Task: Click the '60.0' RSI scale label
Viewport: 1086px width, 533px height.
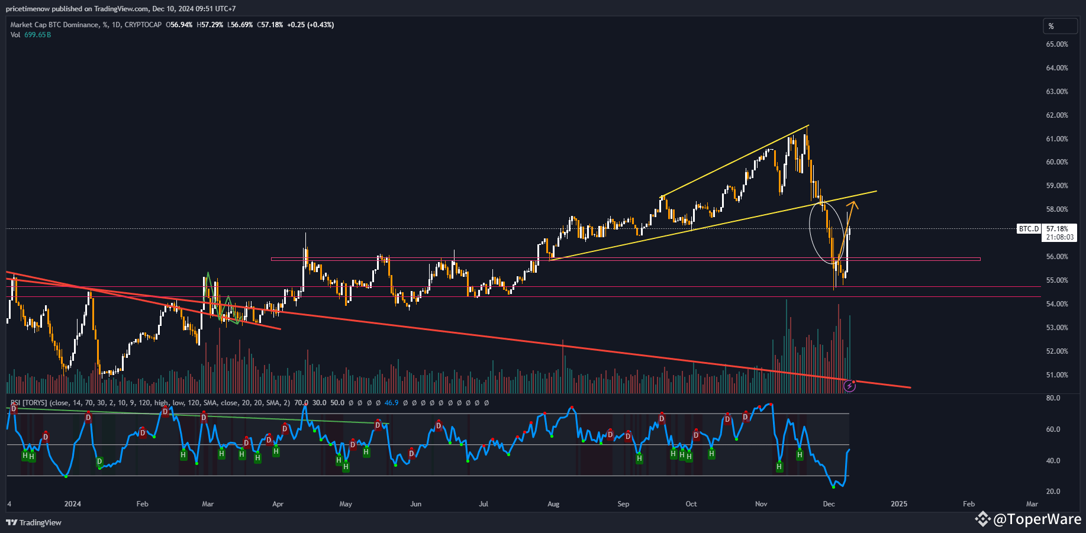Action: tap(1053, 429)
